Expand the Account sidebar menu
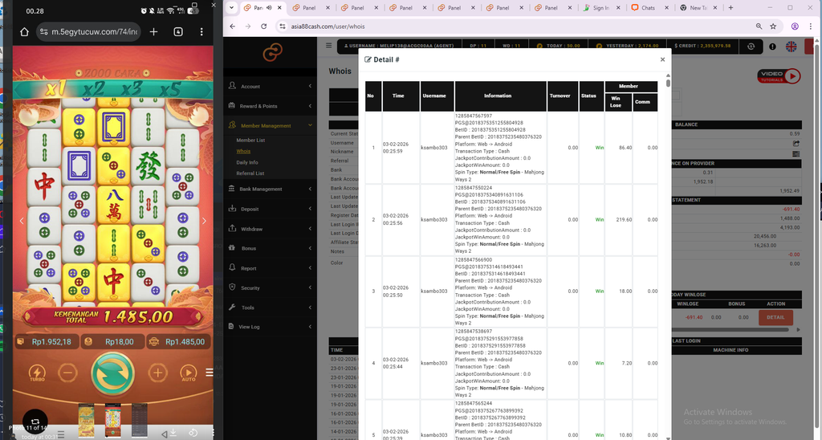Viewport: 822px width, 440px height. 270,86
